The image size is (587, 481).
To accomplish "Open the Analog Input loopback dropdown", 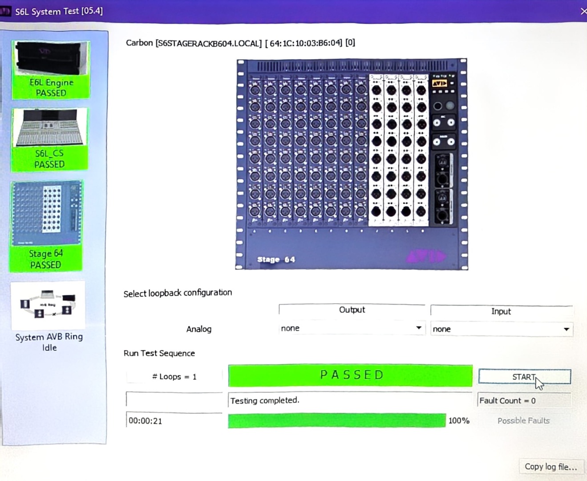I will tap(502, 329).
